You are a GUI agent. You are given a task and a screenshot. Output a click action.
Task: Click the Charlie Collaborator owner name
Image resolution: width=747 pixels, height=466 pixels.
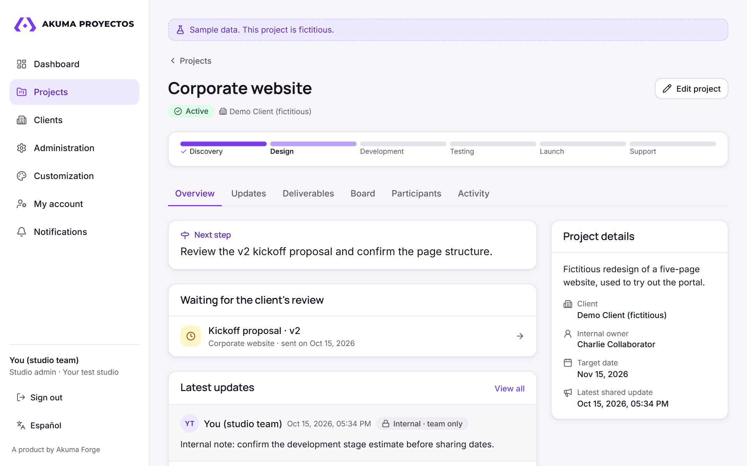click(x=616, y=344)
